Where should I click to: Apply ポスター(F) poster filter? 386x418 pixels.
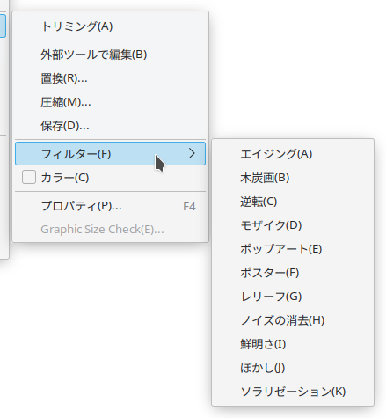293,273
